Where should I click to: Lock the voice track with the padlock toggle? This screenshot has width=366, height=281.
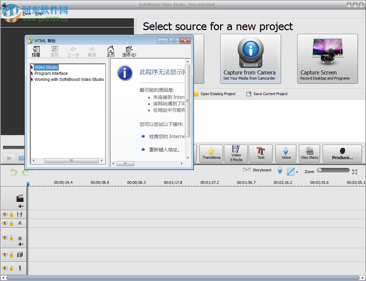pyautogui.click(x=12, y=268)
